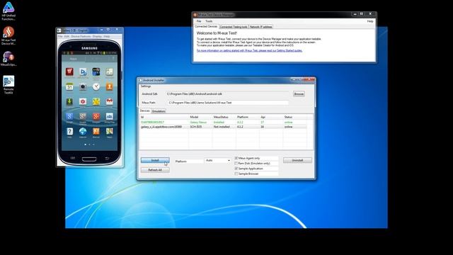Tap the orange contacts app on phone

(110, 86)
